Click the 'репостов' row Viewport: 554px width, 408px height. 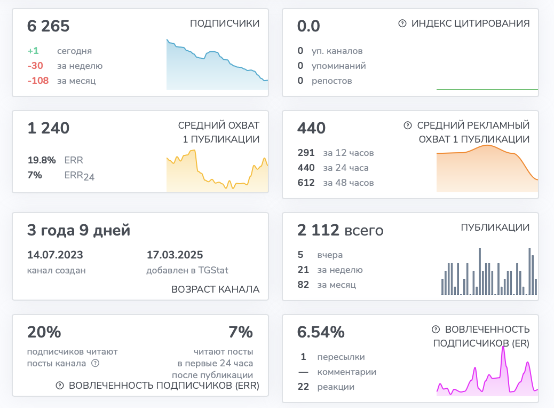325,81
